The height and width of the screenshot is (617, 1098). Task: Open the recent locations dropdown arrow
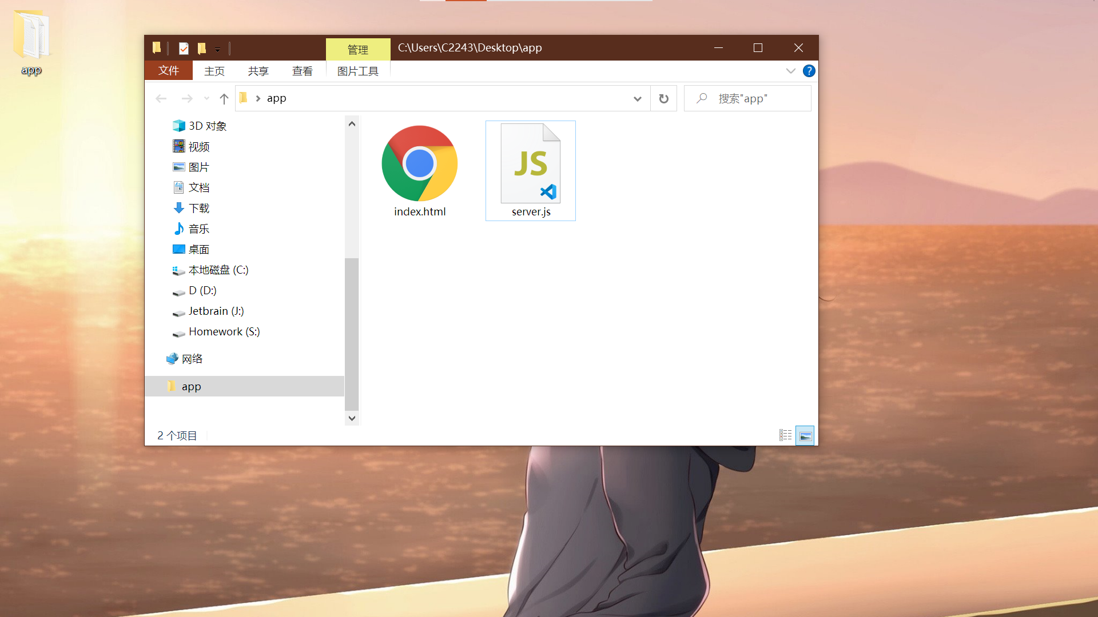click(206, 98)
